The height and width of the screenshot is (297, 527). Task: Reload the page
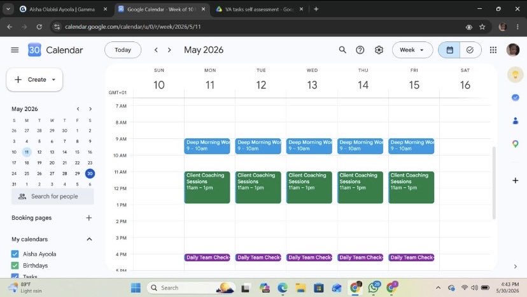click(39, 27)
